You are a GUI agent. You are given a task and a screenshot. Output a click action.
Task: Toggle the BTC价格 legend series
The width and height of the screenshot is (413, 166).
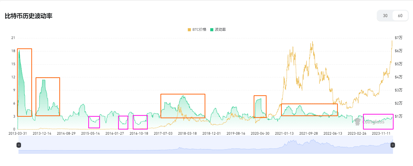(197, 30)
